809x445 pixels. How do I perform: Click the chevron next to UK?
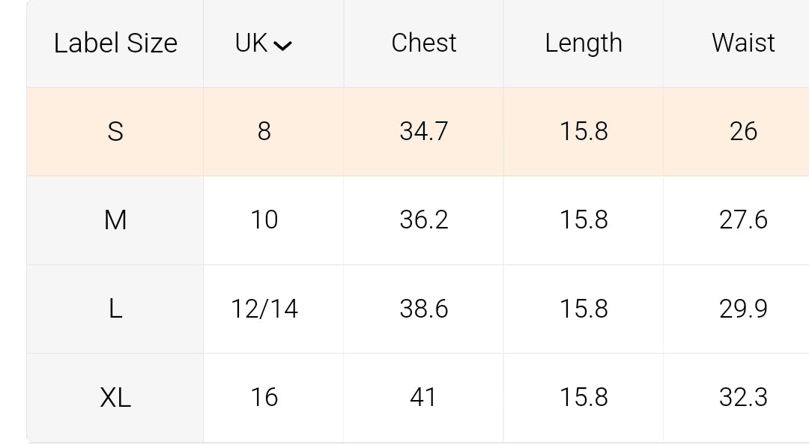click(x=282, y=46)
